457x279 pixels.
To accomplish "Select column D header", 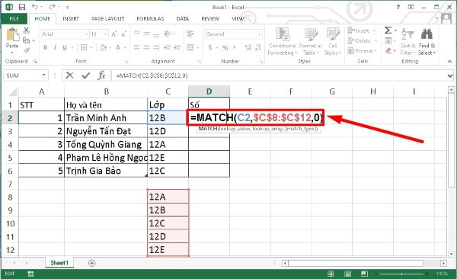I will 209,91.
